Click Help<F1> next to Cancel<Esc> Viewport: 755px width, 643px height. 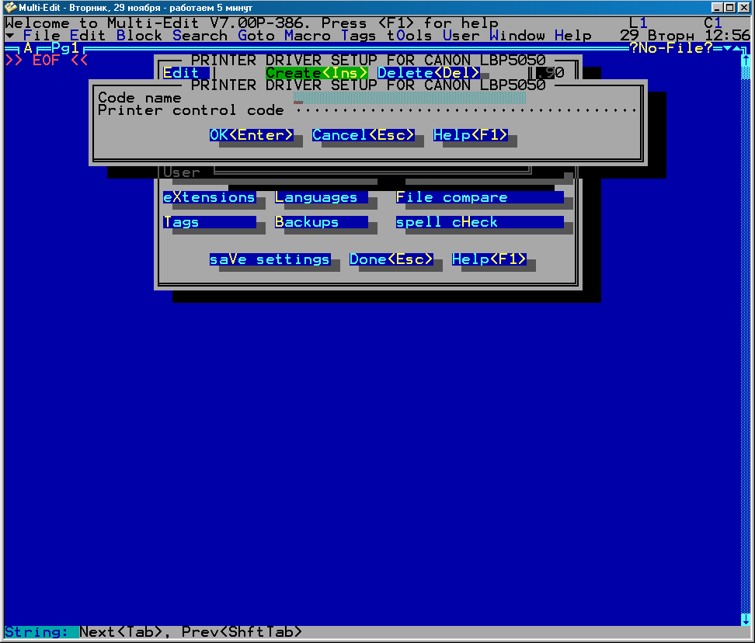471,135
